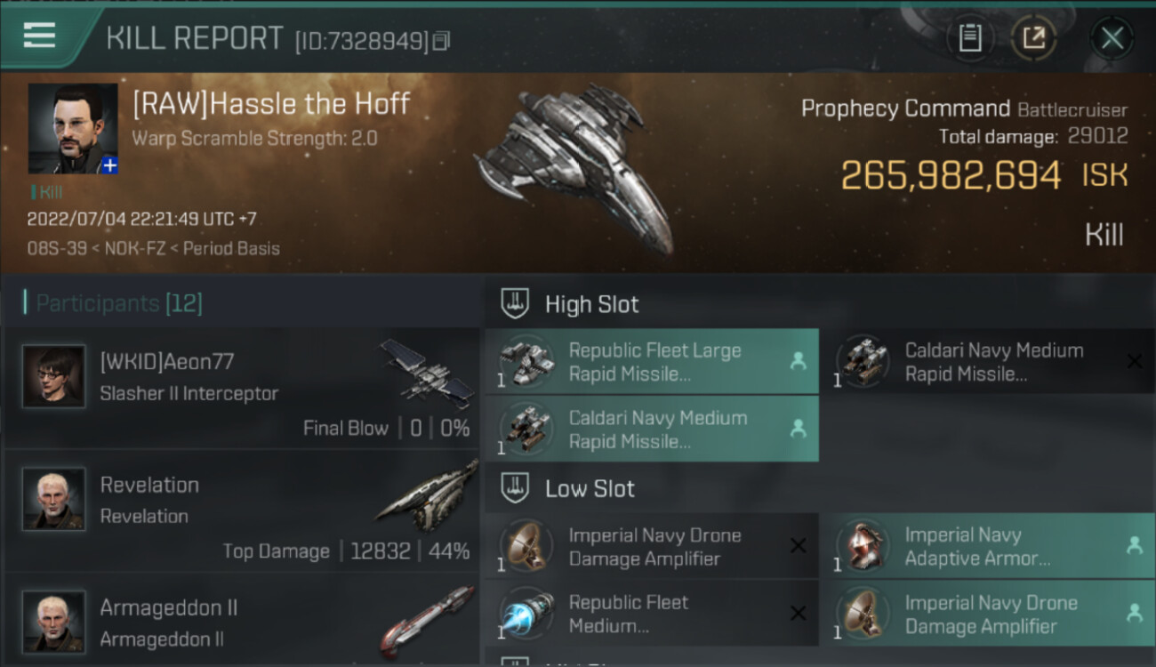The width and height of the screenshot is (1156, 667).
Task: Open the Participants section header
Action: pyautogui.click(x=119, y=304)
